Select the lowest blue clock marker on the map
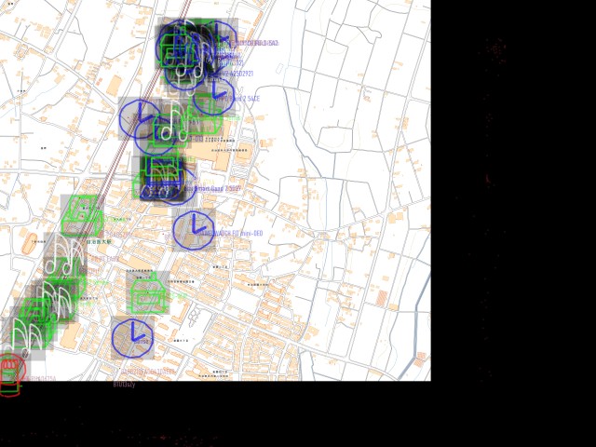 click(x=132, y=338)
